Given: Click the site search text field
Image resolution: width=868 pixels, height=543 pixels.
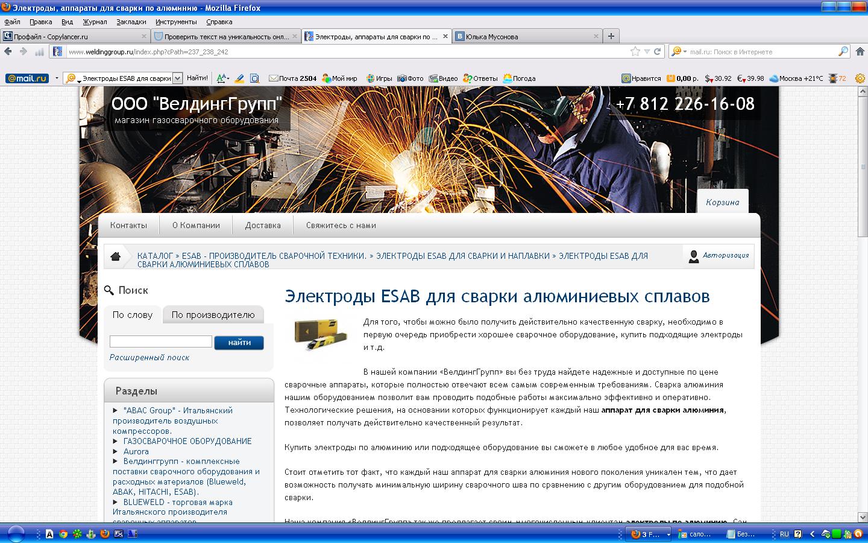Looking at the screenshot, I should [x=161, y=341].
